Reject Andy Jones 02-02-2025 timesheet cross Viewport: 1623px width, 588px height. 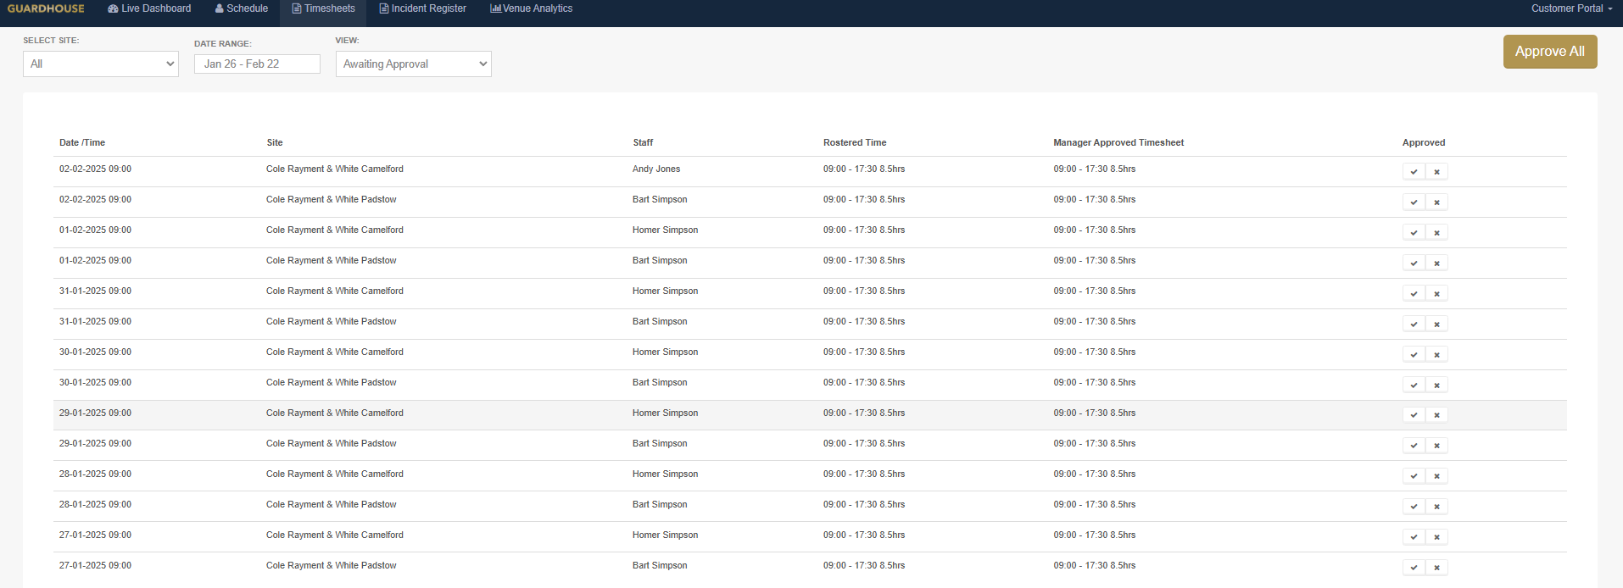[1436, 172]
